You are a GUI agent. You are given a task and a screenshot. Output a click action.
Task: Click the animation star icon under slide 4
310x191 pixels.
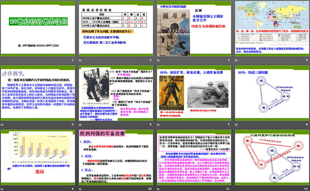tap(236, 60)
